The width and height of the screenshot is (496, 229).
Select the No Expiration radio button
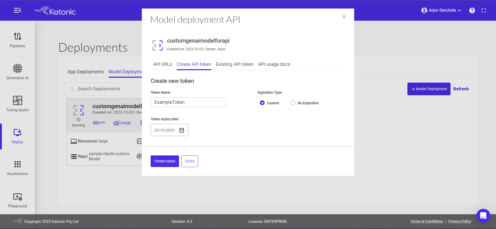click(293, 103)
